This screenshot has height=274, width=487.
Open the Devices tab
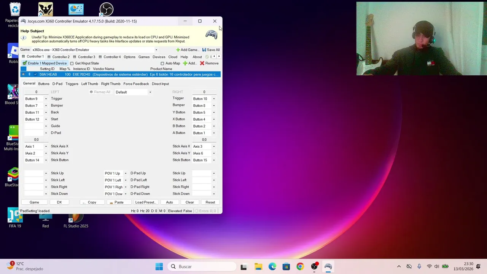159,57
